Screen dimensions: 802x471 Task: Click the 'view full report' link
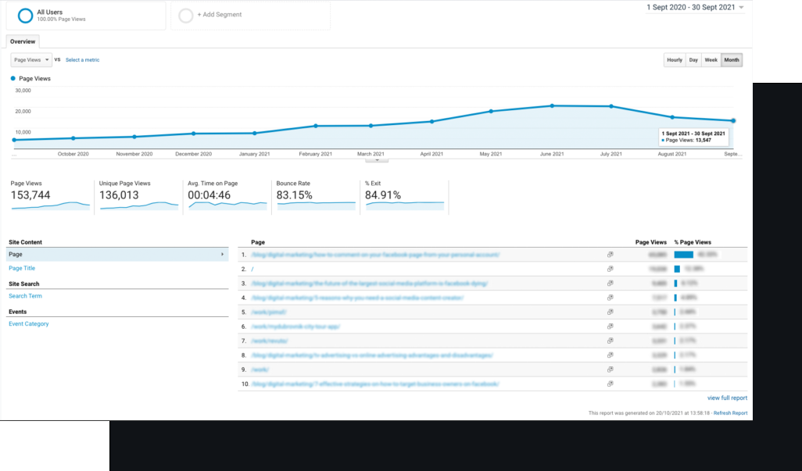727,398
